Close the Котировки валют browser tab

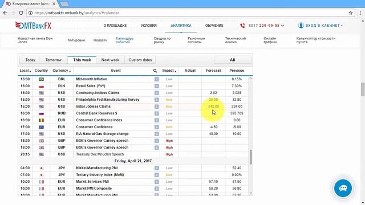point(54,4)
